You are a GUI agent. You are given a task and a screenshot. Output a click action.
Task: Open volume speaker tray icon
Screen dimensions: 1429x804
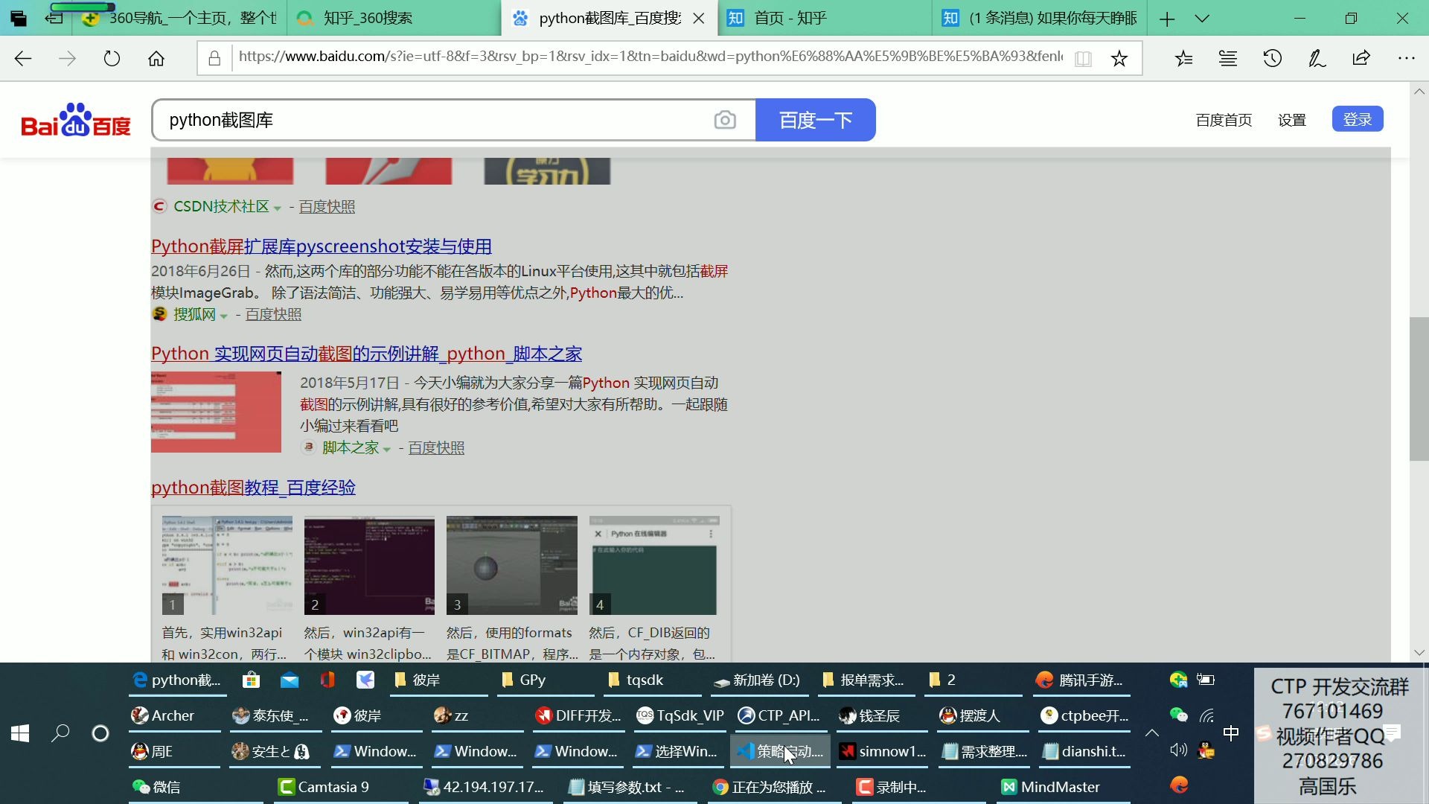click(x=1177, y=750)
